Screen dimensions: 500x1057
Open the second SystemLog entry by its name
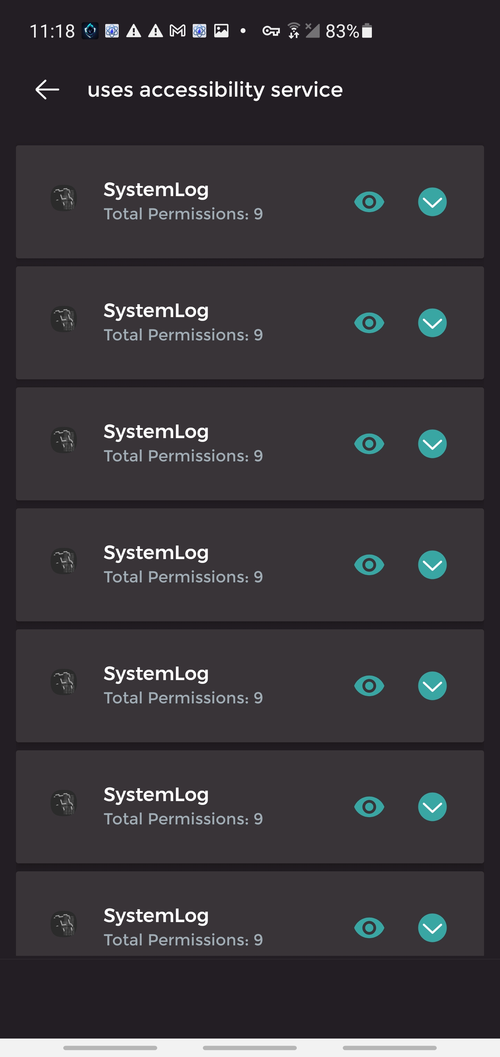(x=156, y=310)
